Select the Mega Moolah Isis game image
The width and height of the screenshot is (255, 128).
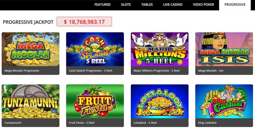(x=224, y=49)
